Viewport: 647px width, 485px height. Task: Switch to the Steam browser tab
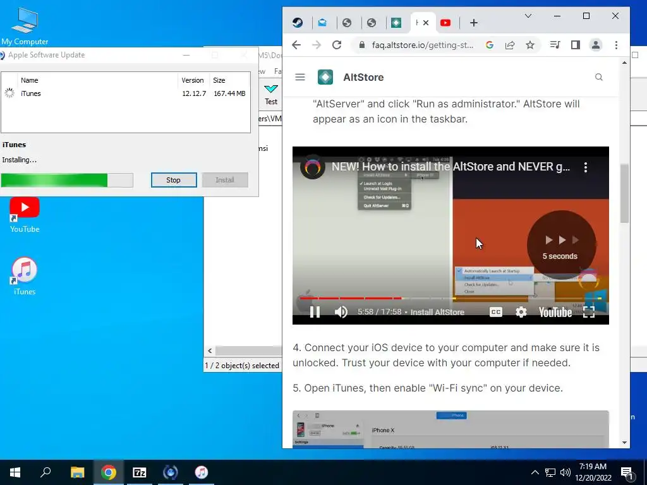coord(298,23)
